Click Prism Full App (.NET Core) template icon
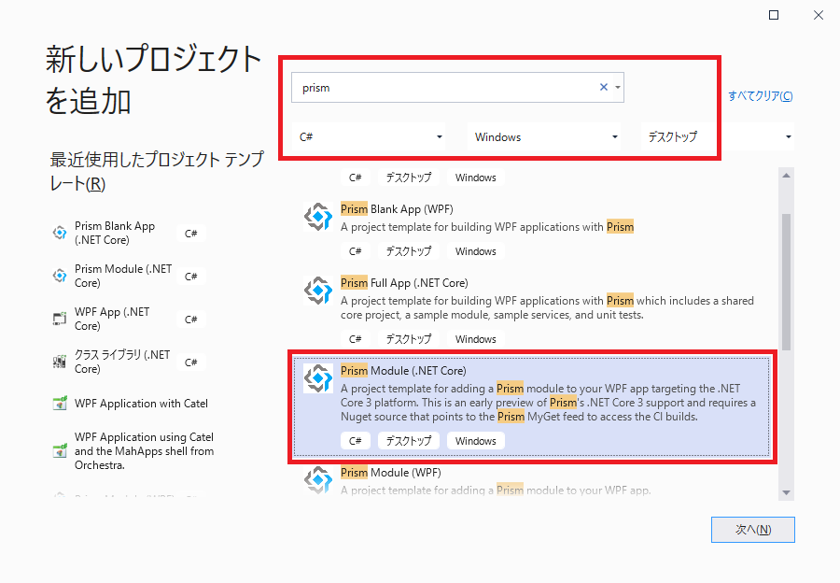This screenshot has height=583, width=840. click(318, 291)
